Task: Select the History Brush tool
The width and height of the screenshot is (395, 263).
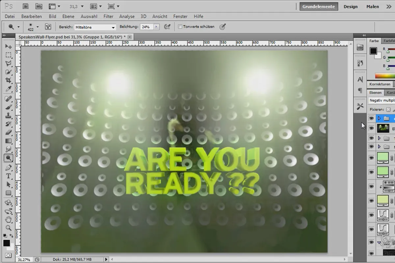Action: 8,124
